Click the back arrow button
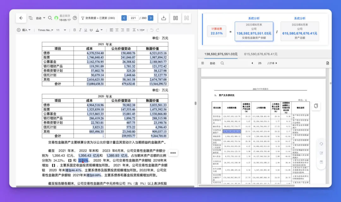Viewport: 341px width, 202px height. click(21, 18)
